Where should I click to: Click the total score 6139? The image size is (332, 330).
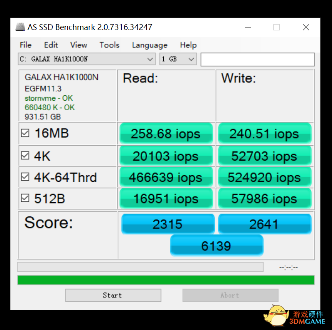[216, 246]
